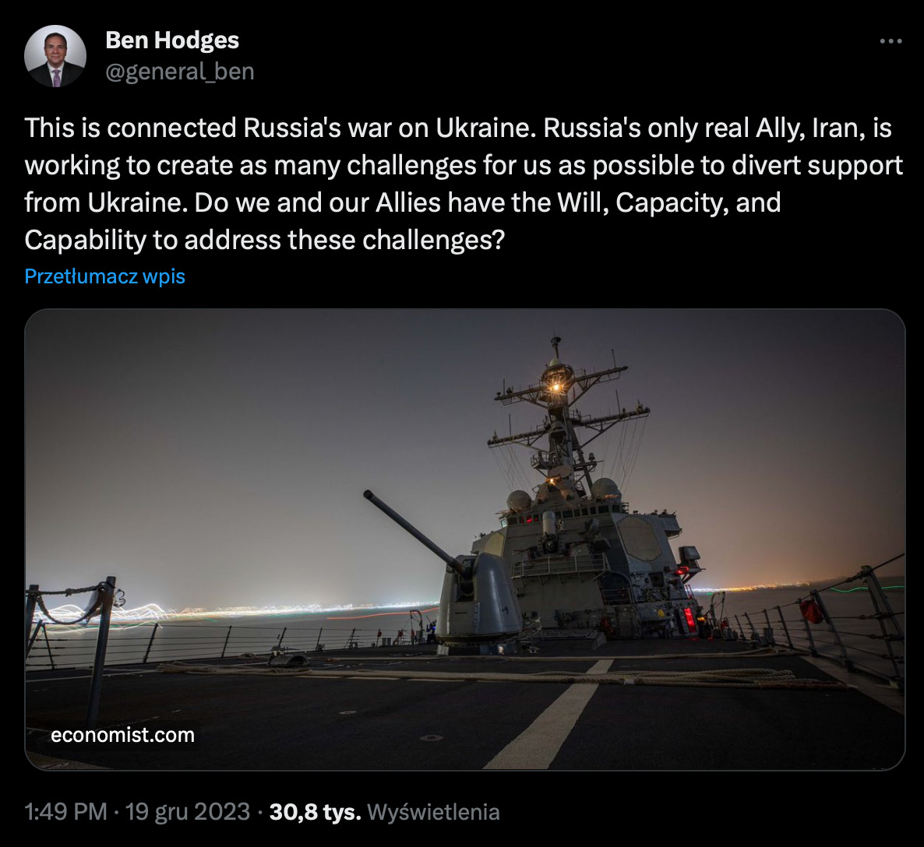Open Ben Hodges' profile picture
This screenshot has height=847, width=924.
[55, 56]
